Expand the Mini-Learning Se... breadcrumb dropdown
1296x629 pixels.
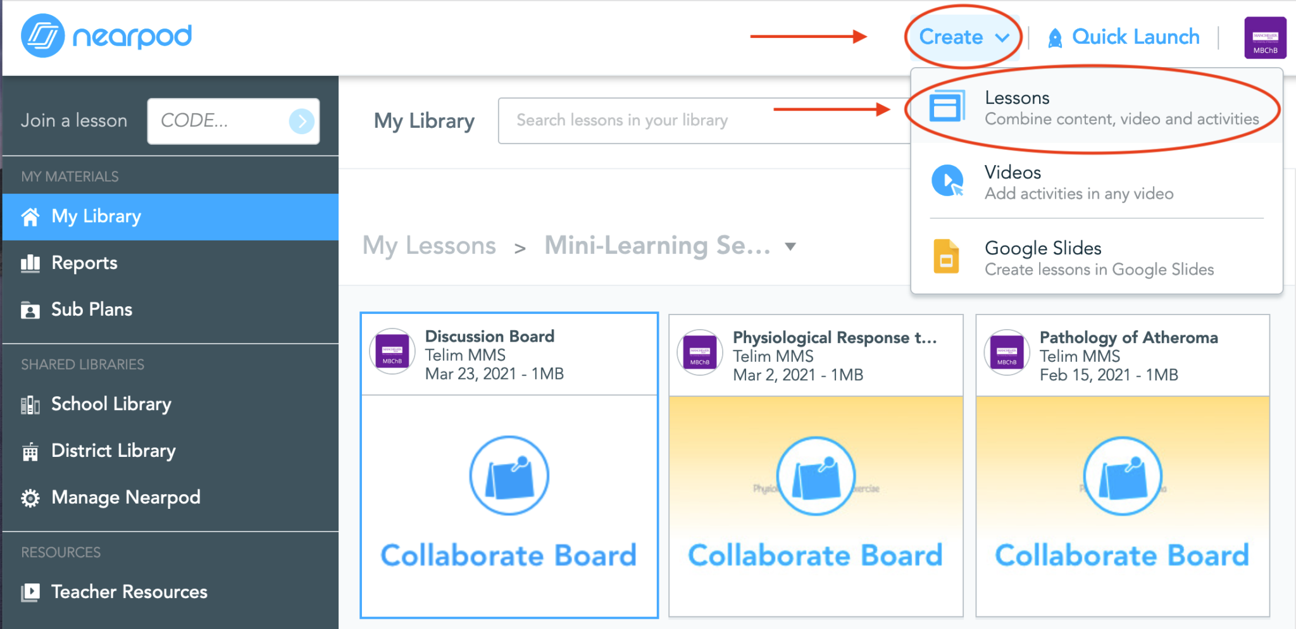(x=791, y=247)
